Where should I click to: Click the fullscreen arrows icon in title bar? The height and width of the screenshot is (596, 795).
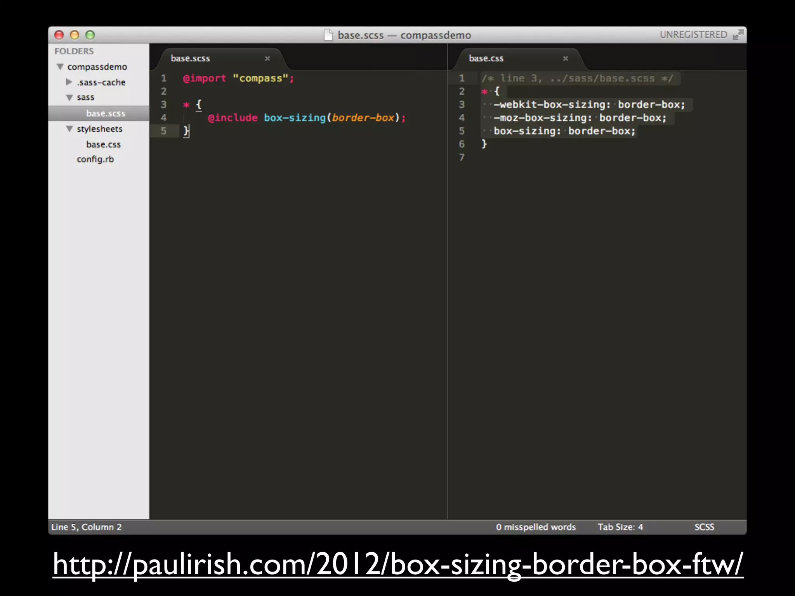tap(738, 35)
